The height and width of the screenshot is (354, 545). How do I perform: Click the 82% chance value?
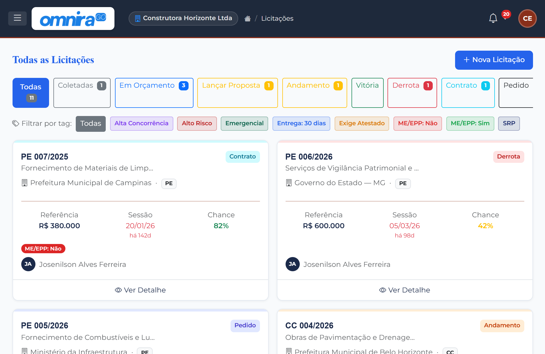(221, 226)
